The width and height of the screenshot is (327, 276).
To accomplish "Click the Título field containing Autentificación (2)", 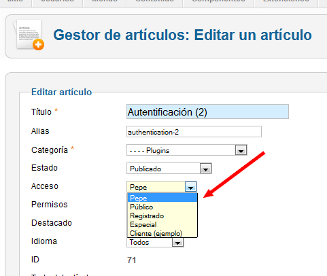I will pos(207,111).
